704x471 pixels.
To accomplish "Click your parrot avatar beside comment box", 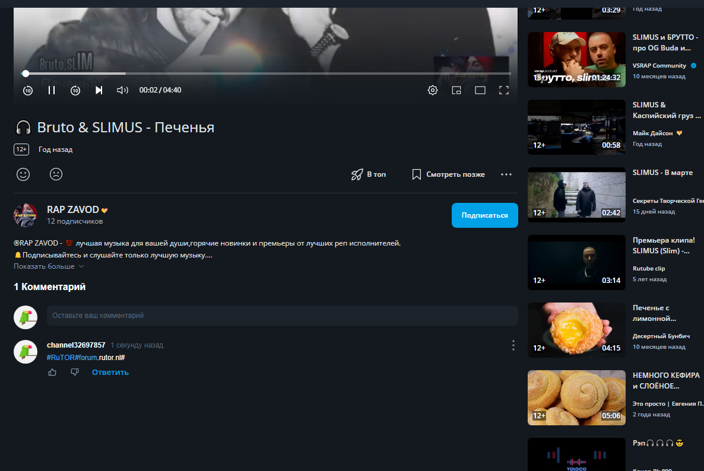I will pyautogui.click(x=25, y=317).
